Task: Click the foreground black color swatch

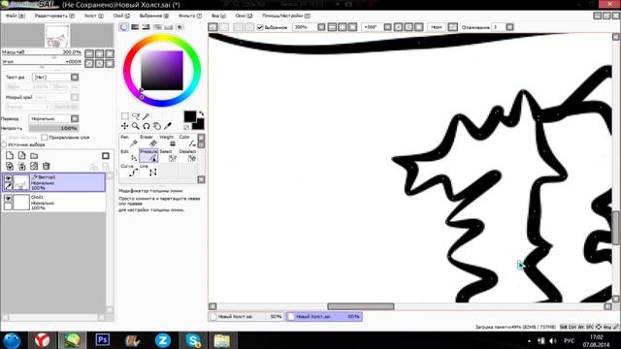Action: tap(190, 116)
